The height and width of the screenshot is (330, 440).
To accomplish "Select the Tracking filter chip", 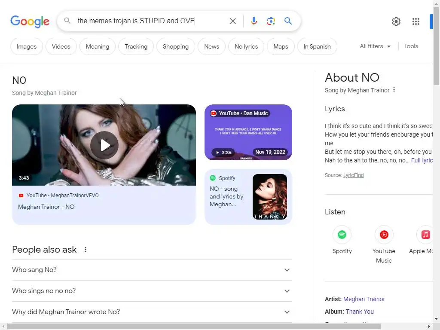I will [x=136, y=46].
